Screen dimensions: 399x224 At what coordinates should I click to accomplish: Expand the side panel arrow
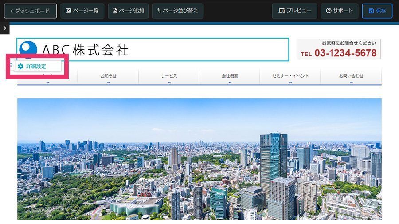4,28
